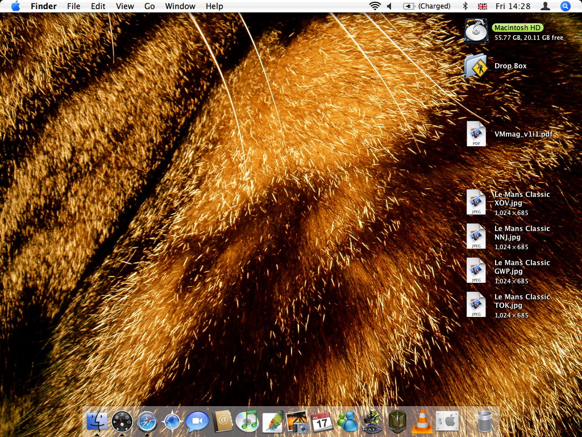Open Dashboard from the Dock
This screenshot has height=437, width=582.
coord(122,422)
